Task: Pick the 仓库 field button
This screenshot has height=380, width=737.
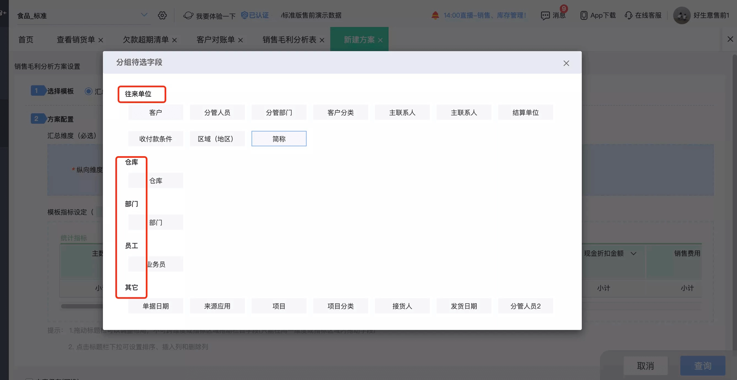Action: (x=156, y=180)
